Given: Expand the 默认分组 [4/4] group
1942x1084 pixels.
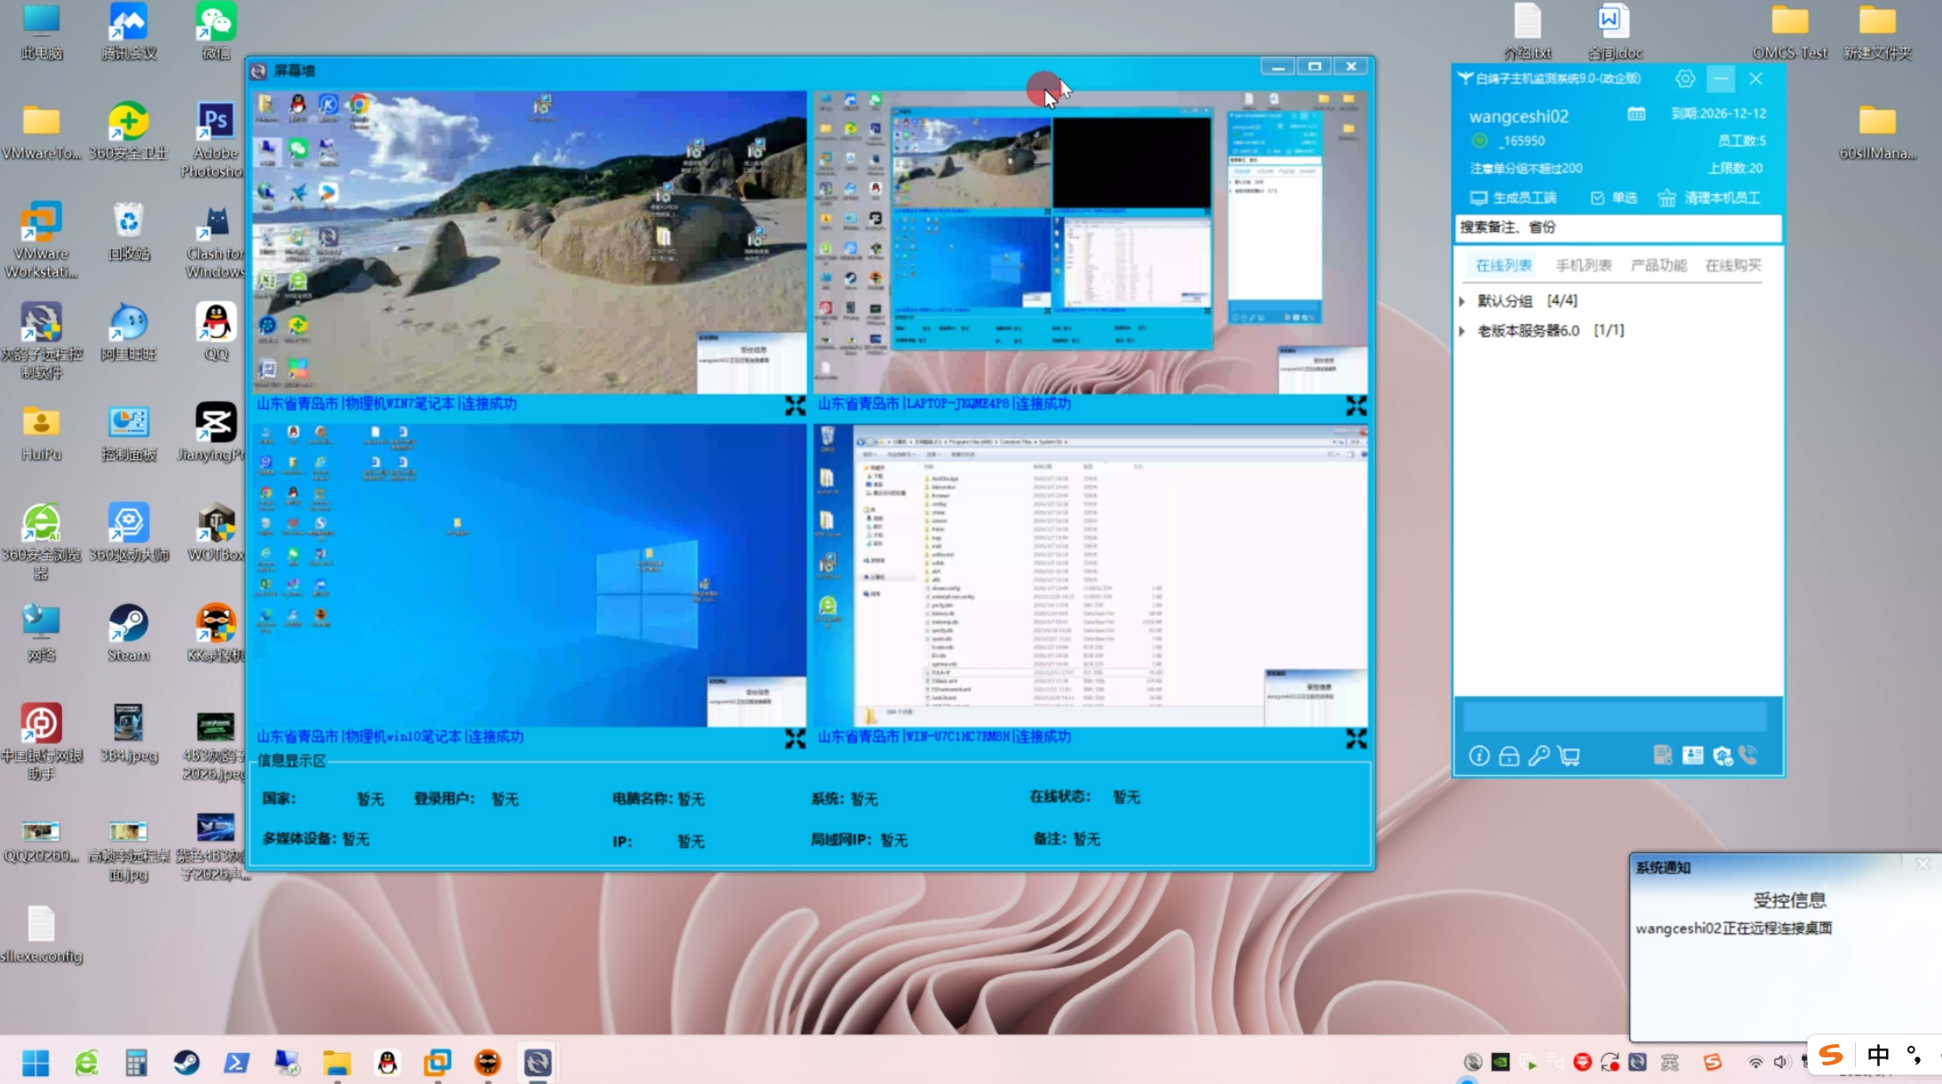Looking at the screenshot, I should [x=1462, y=301].
